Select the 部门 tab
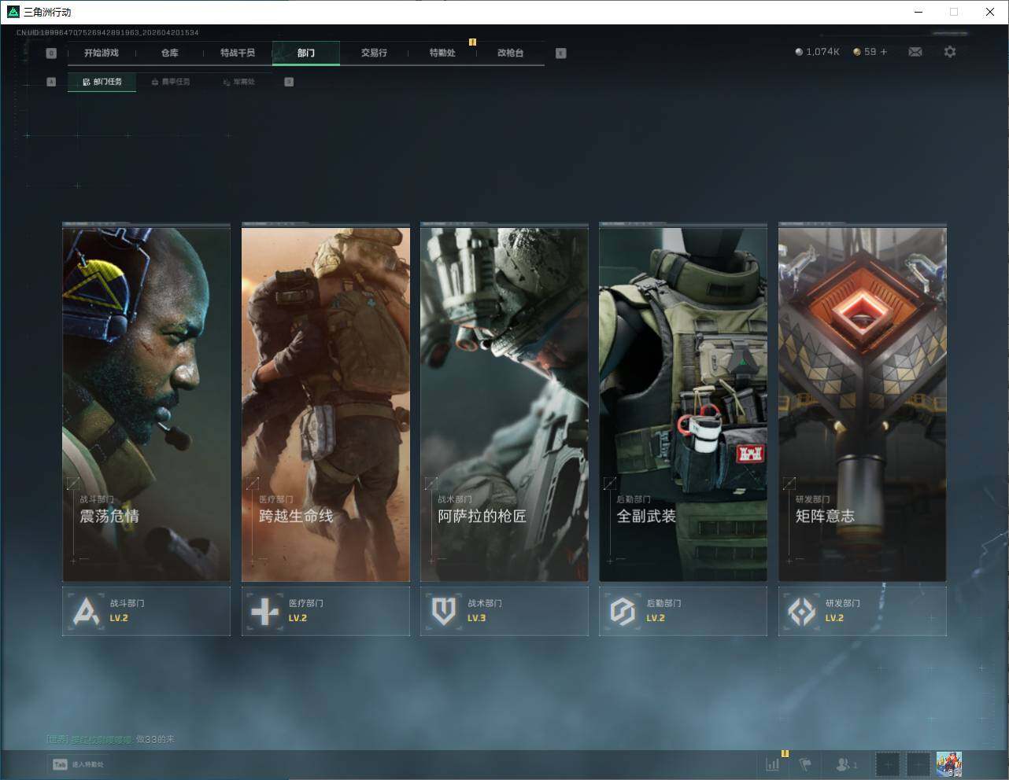The width and height of the screenshot is (1009, 780). click(306, 53)
